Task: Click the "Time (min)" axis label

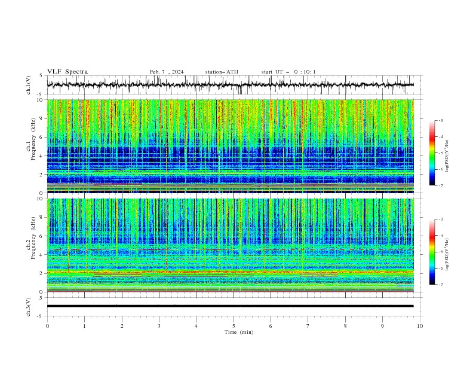Action: click(x=239, y=332)
